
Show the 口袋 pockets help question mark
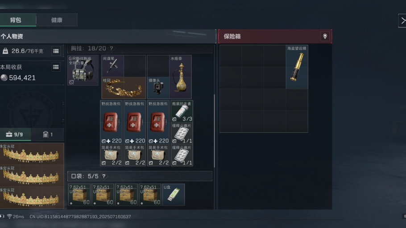pyautogui.click(x=104, y=176)
